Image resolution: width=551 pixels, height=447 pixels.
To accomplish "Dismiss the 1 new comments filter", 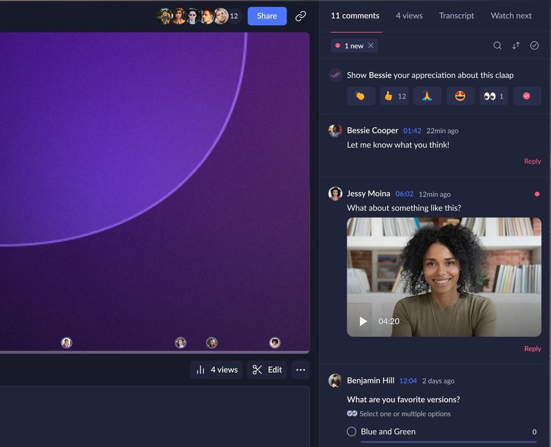I will coord(371,45).
